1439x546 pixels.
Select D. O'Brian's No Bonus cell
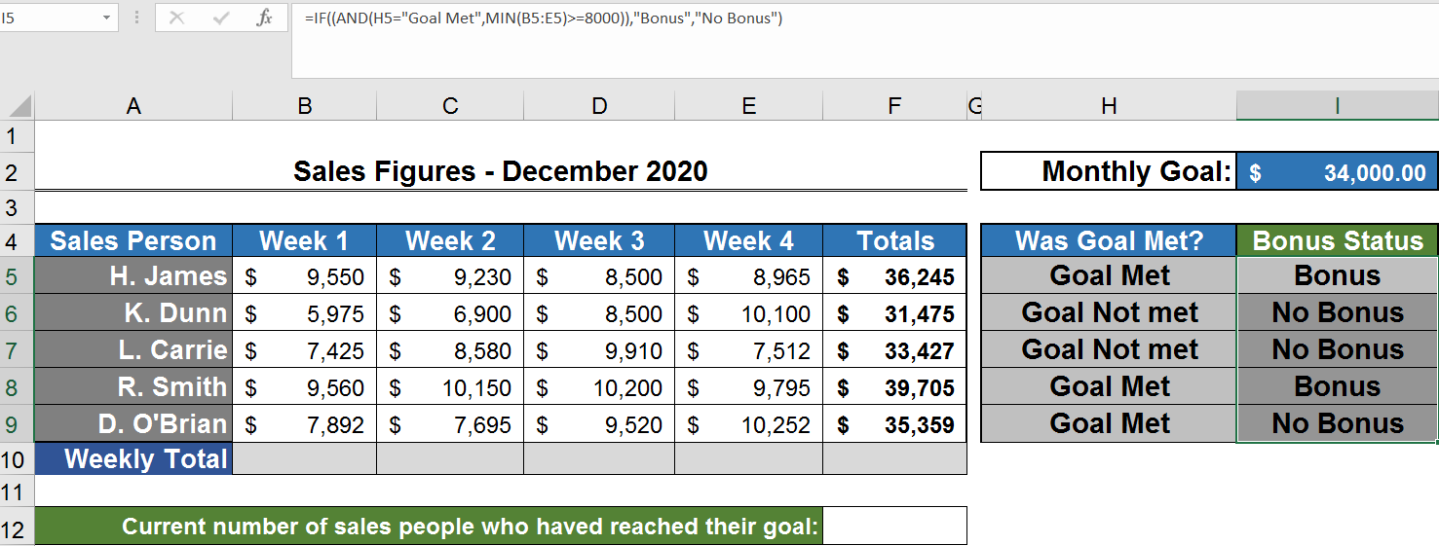1337,424
